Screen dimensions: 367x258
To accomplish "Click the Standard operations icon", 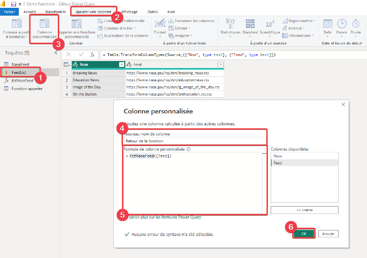I will 250,24.
